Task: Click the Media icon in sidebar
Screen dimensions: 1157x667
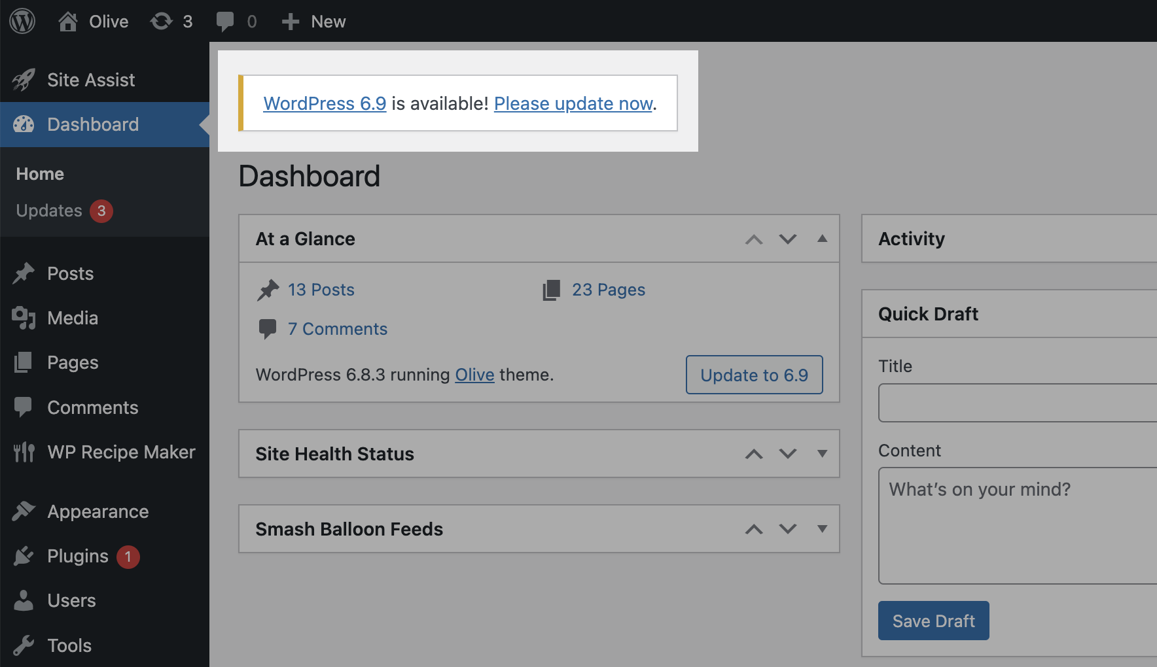Action: point(24,318)
